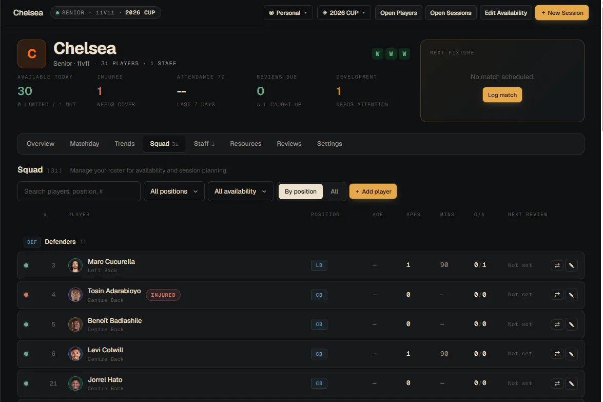Click Edit Availability button

click(x=505, y=13)
